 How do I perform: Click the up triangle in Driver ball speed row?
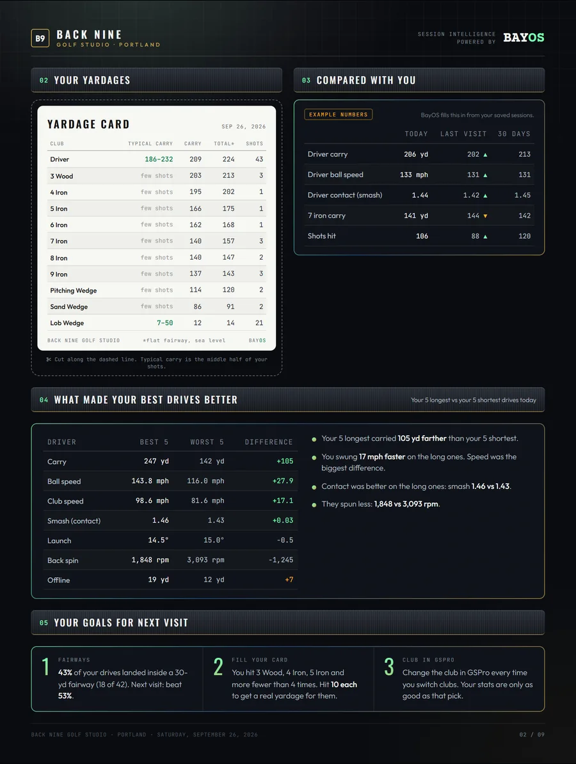click(485, 175)
